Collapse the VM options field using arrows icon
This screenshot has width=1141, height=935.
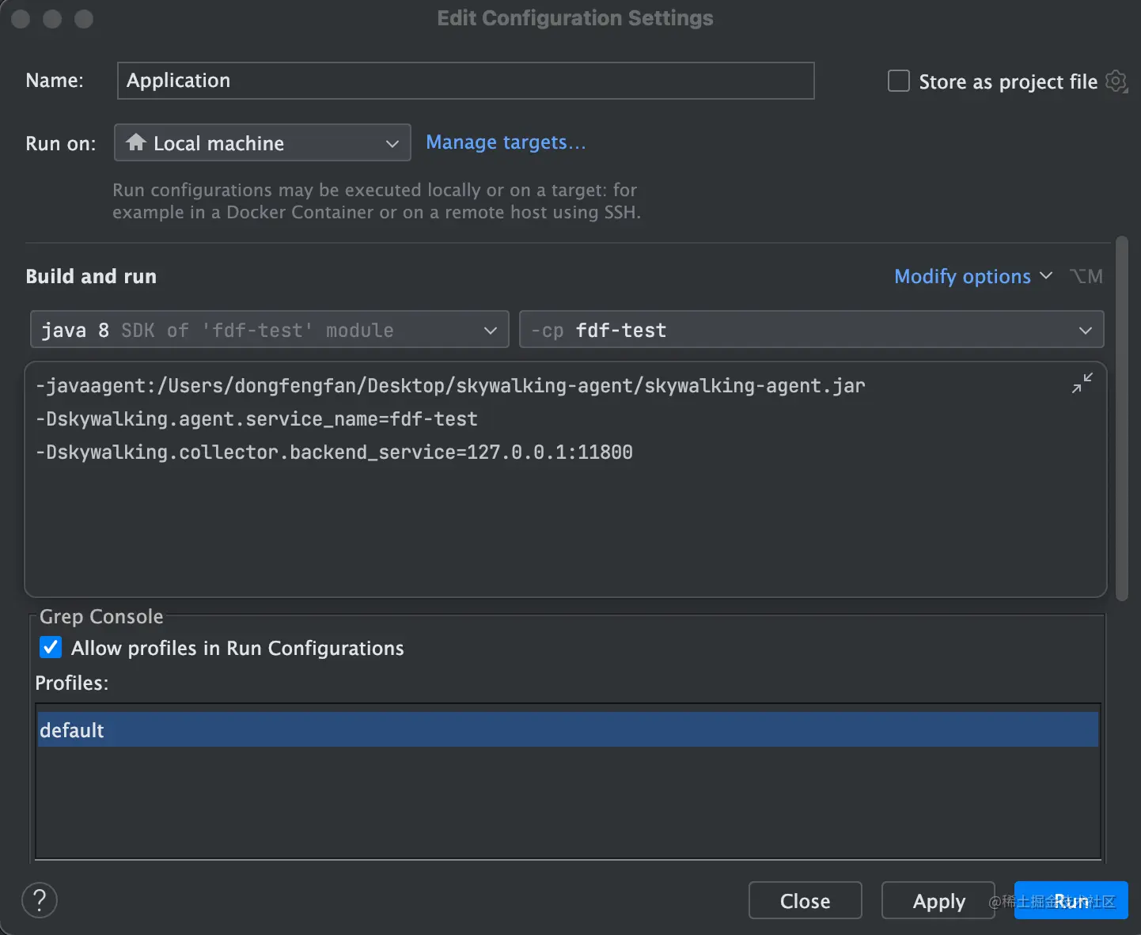click(x=1082, y=384)
